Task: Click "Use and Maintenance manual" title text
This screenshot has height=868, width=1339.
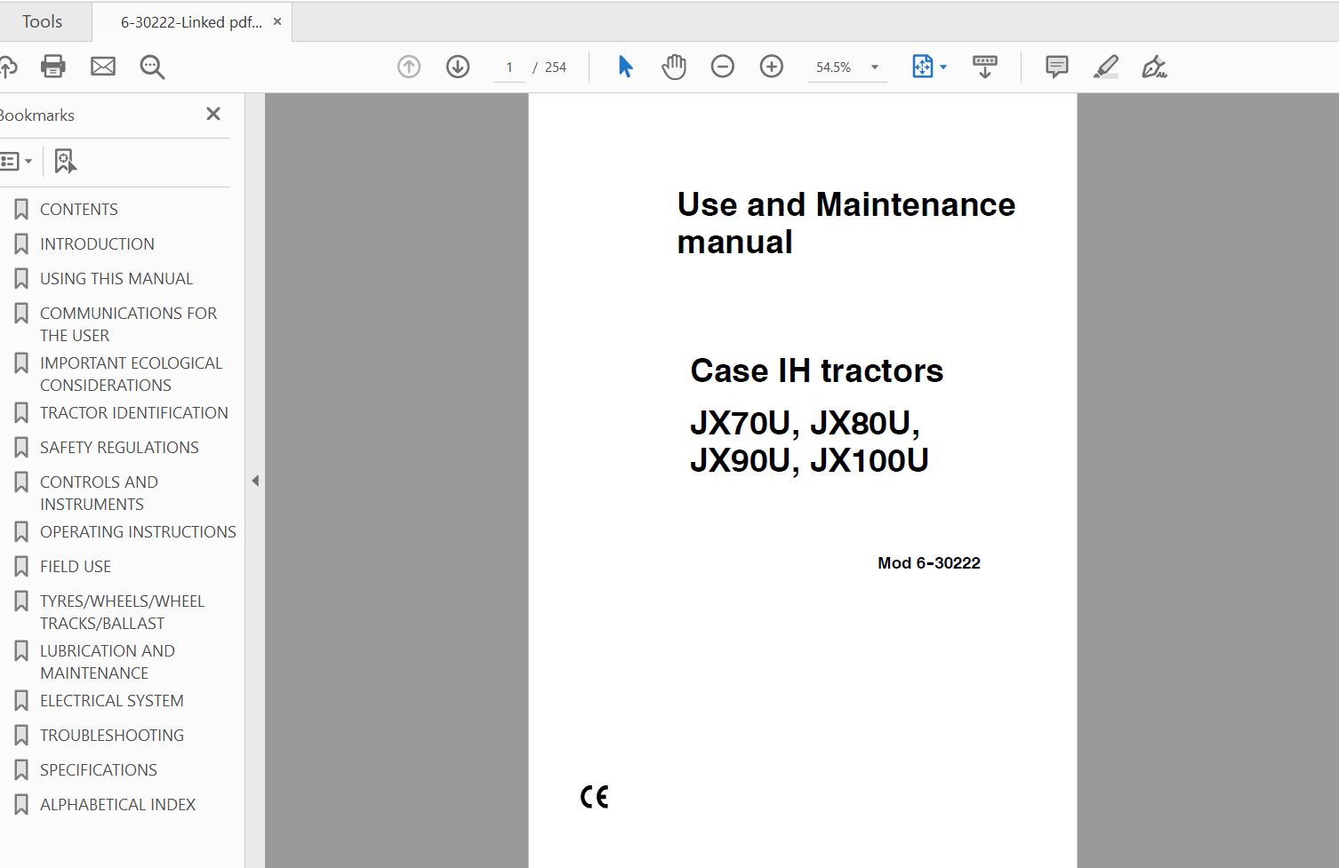Action: click(846, 223)
